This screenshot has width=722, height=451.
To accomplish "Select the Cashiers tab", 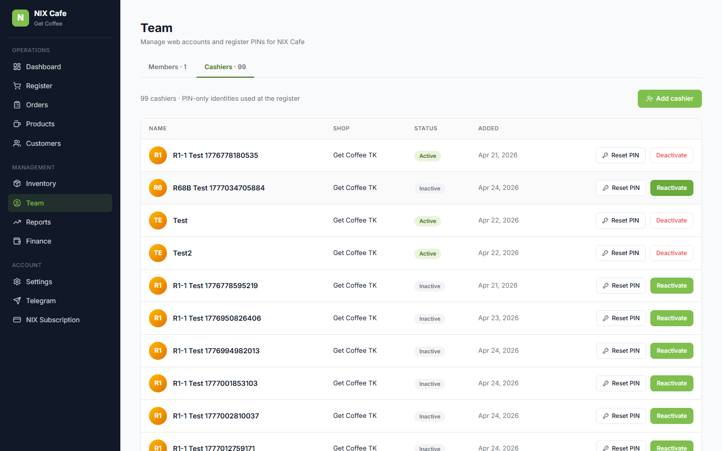I will tap(225, 67).
